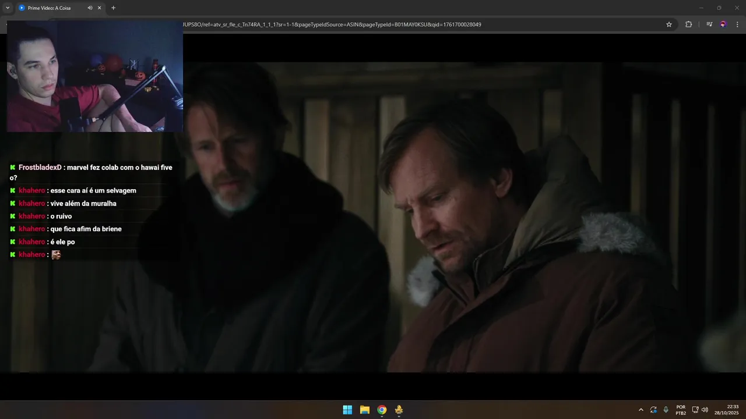Open the yellow app icon in taskbar
The width and height of the screenshot is (746, 419).
[x=399, y=410]
